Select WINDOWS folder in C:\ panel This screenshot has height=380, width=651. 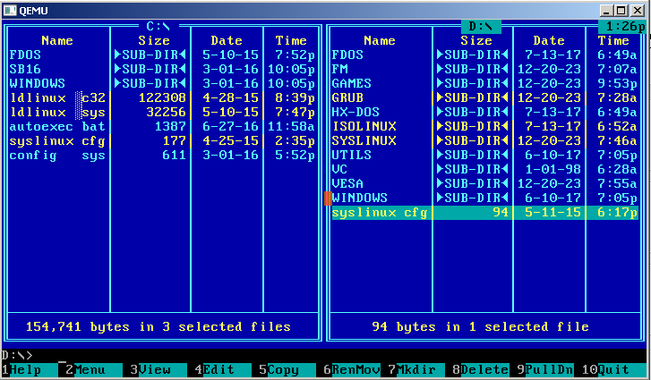(37, 83)
